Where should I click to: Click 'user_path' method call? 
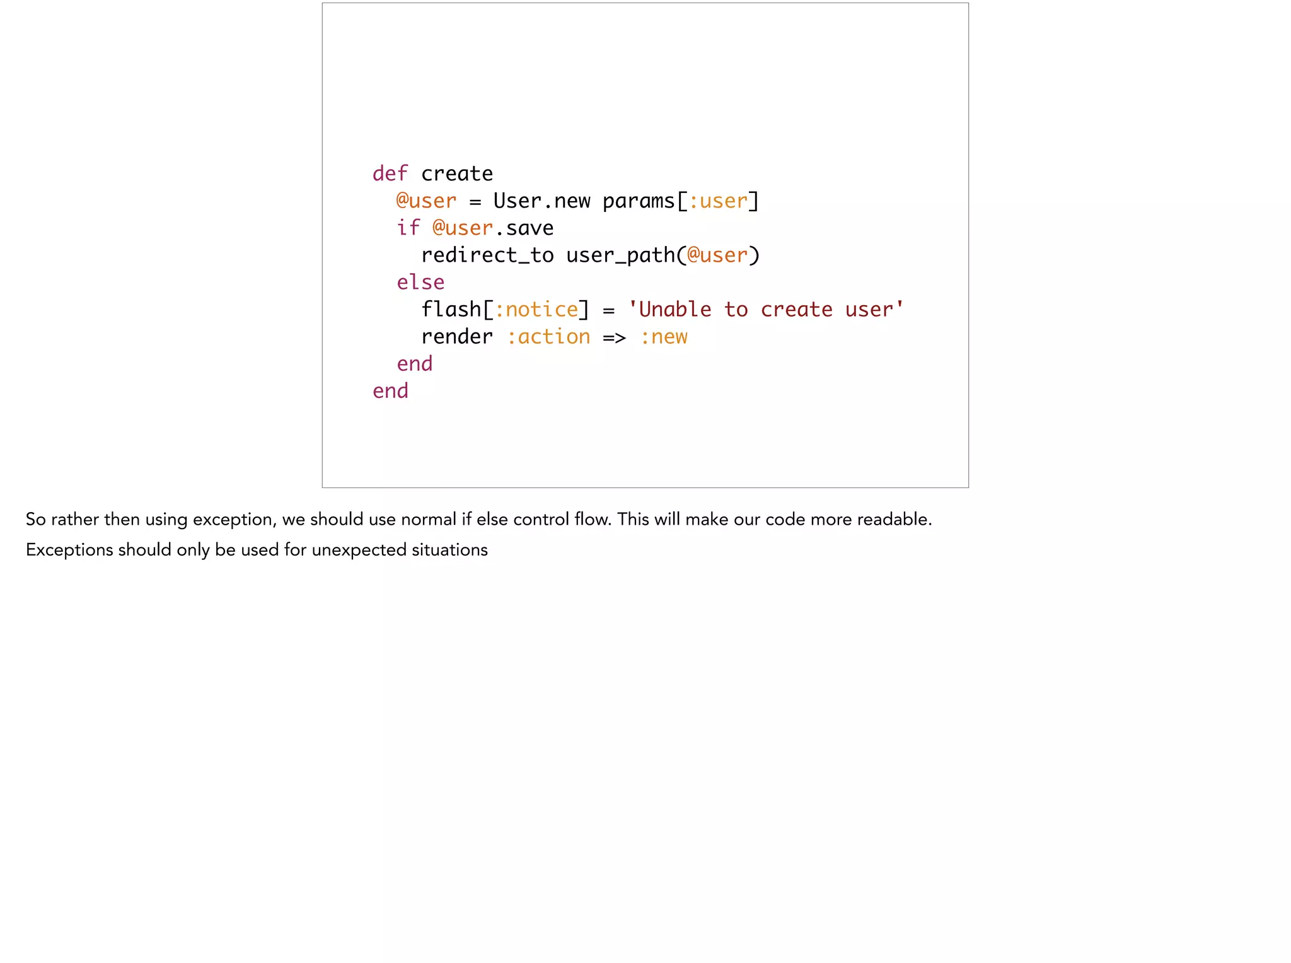(620, 255)
